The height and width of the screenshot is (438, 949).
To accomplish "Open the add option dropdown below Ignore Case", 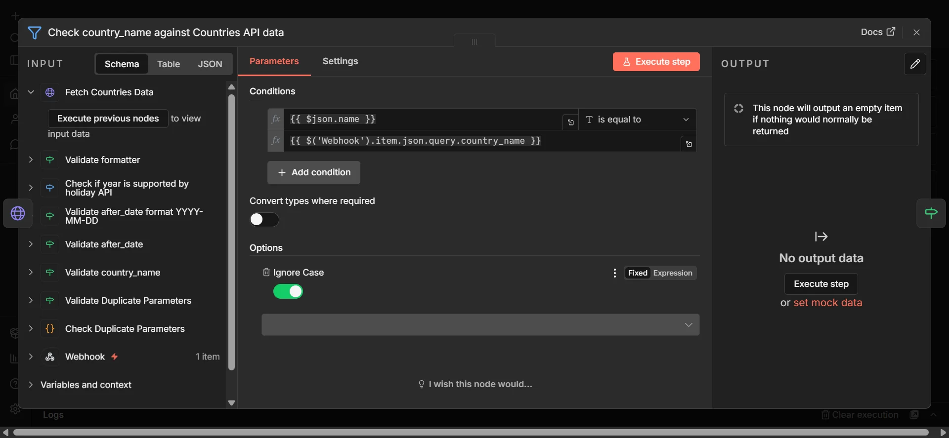I will [480, 324].
